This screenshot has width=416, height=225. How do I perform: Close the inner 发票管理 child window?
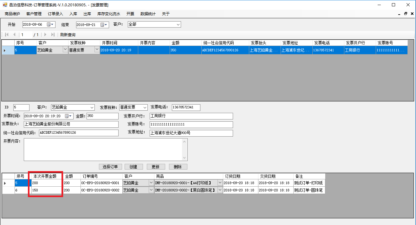click(x=412, y=14)
